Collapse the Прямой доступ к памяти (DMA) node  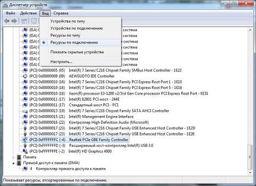click(13, 163)
